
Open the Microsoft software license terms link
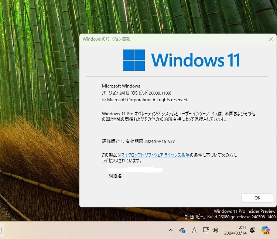coord(155,155)
